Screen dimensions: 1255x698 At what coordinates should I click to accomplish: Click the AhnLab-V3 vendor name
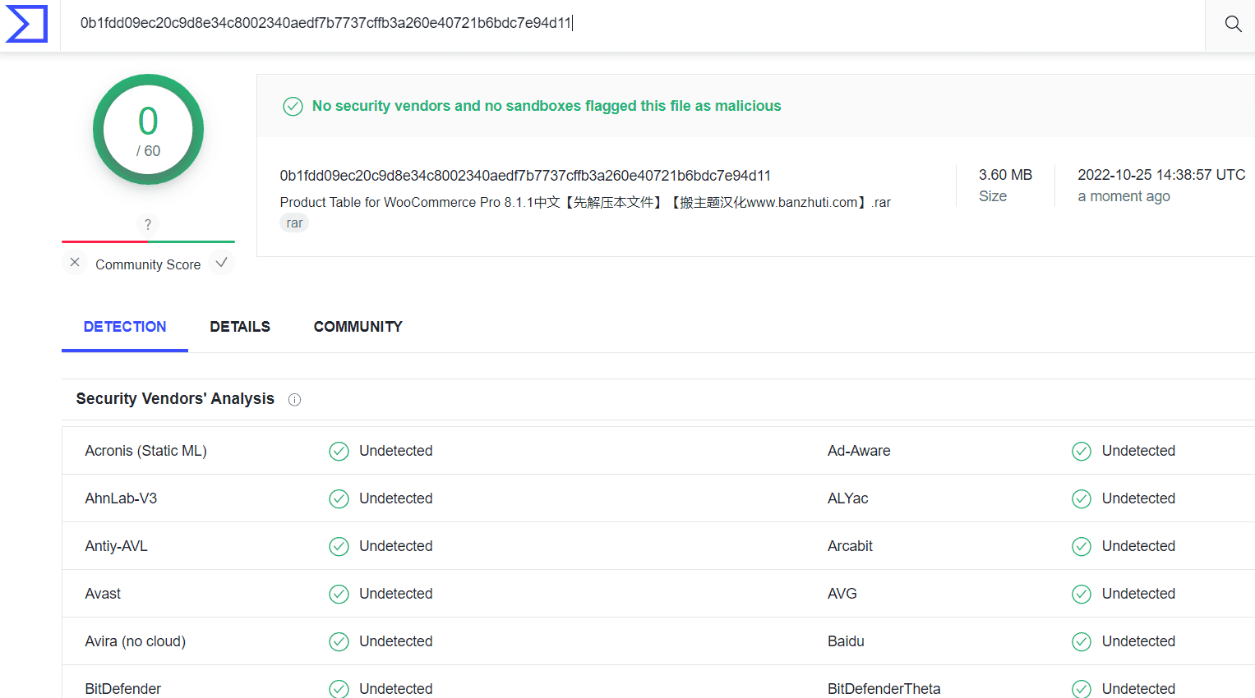click(121, 498)
